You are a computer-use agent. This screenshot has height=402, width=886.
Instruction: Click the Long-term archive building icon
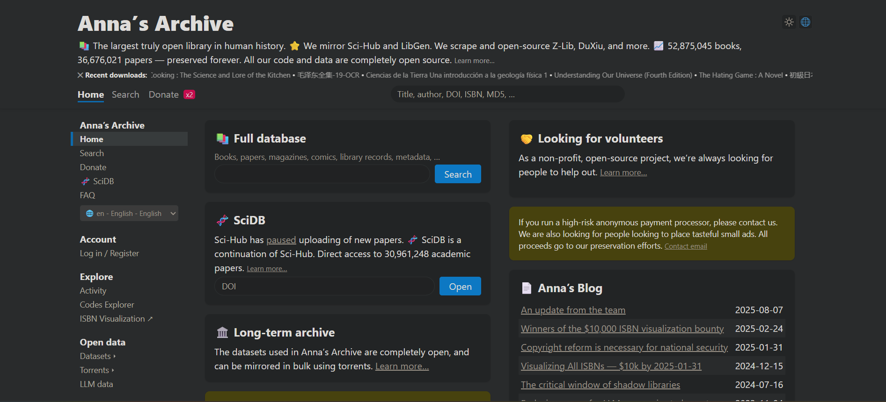click(x=222, y=333)
